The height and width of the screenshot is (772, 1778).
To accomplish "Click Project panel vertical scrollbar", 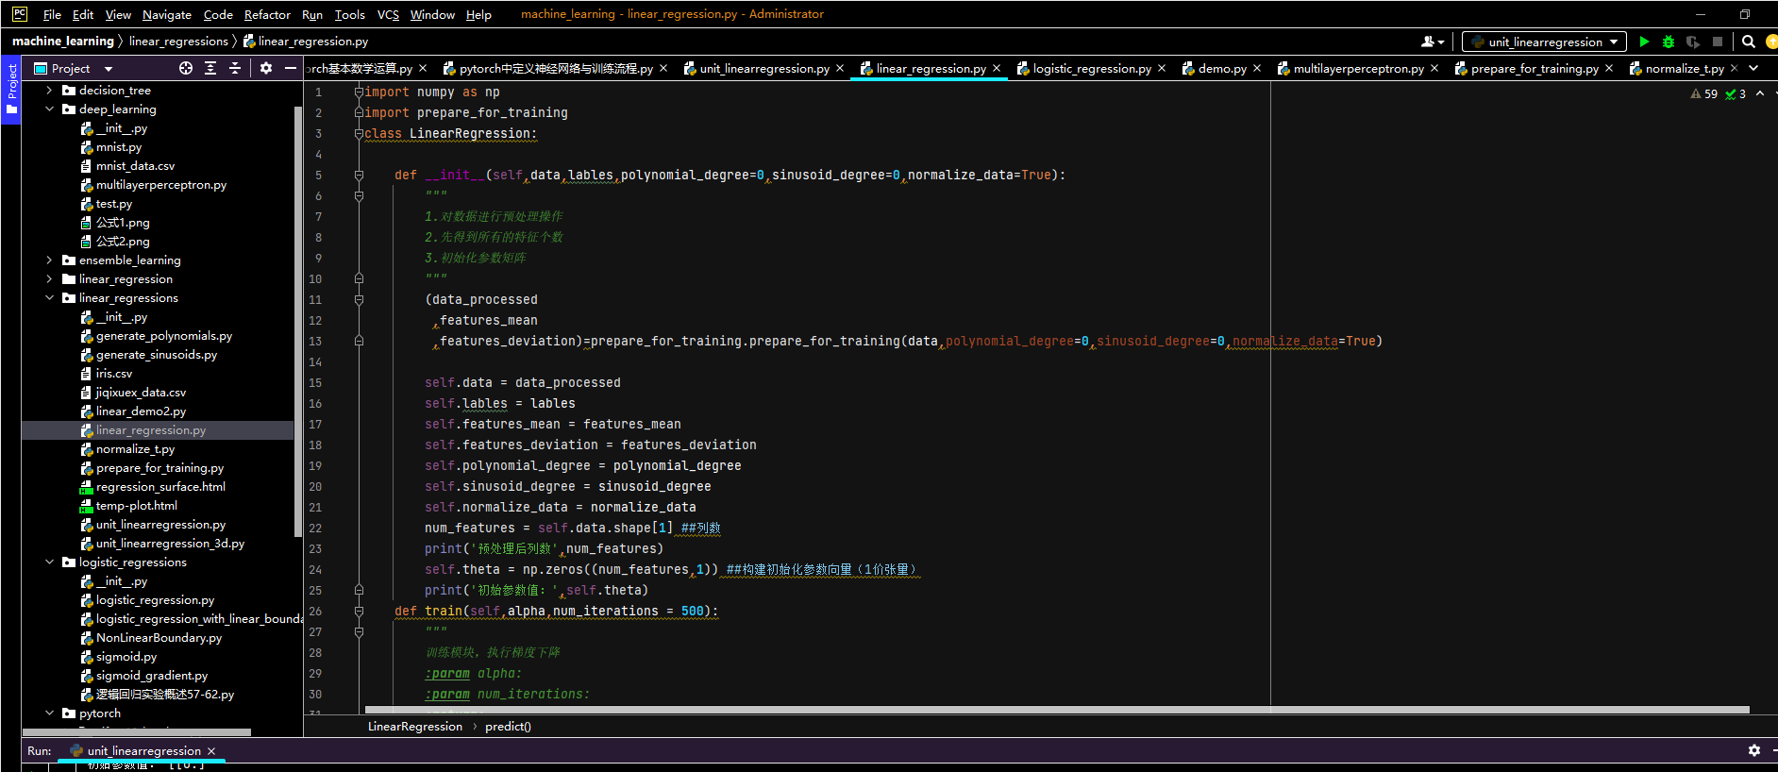I will point(298,321).
